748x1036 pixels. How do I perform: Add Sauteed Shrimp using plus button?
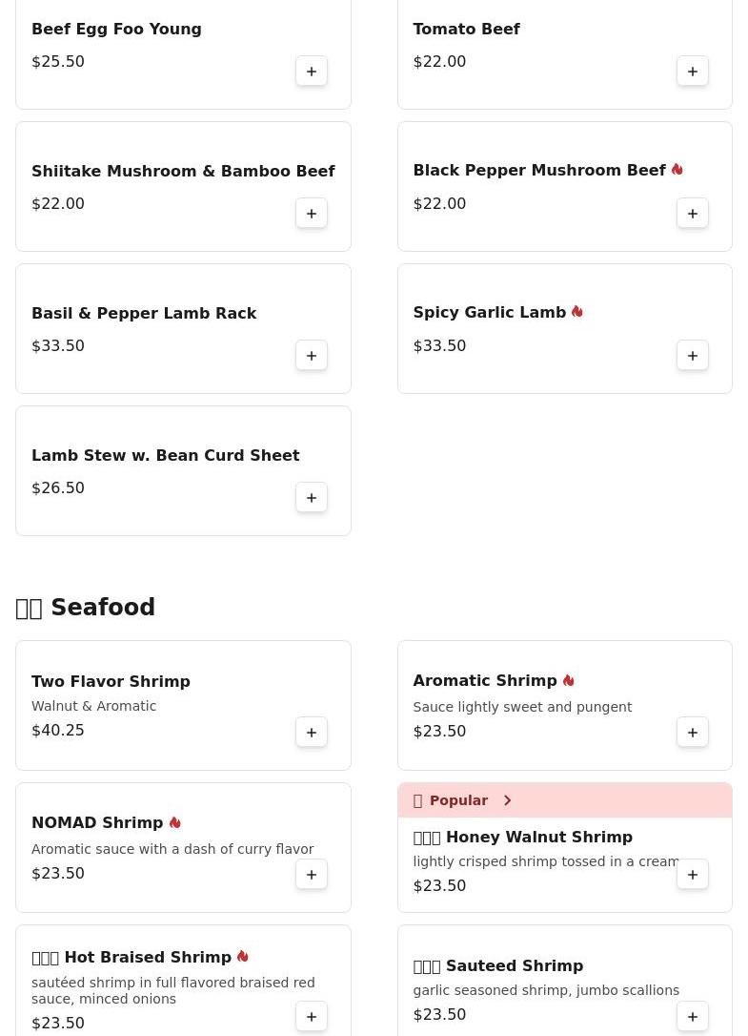coord(693,1017)
